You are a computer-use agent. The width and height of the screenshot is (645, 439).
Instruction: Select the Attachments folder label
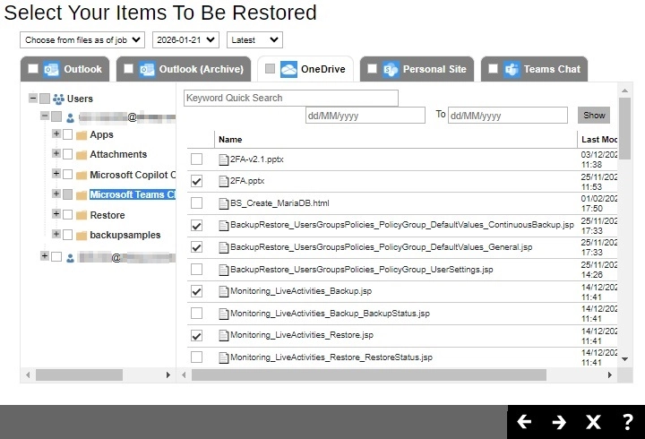pyautogui.click(x=118, y=154)
